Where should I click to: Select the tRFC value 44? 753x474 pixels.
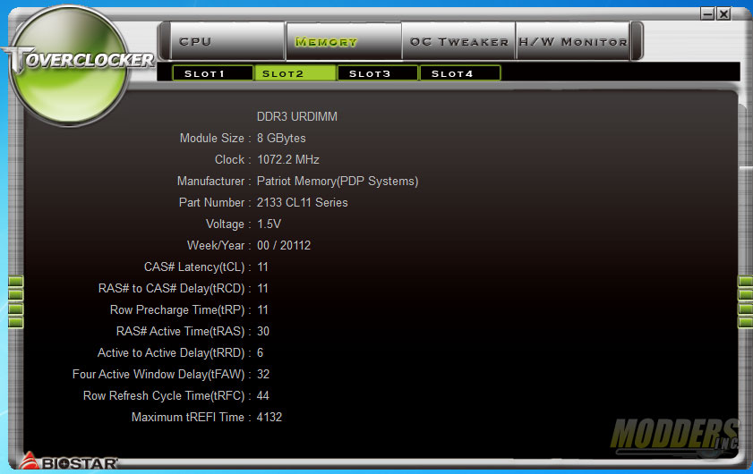(262, 396)
